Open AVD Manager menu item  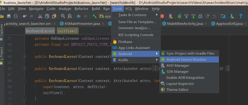coord(189,65)
